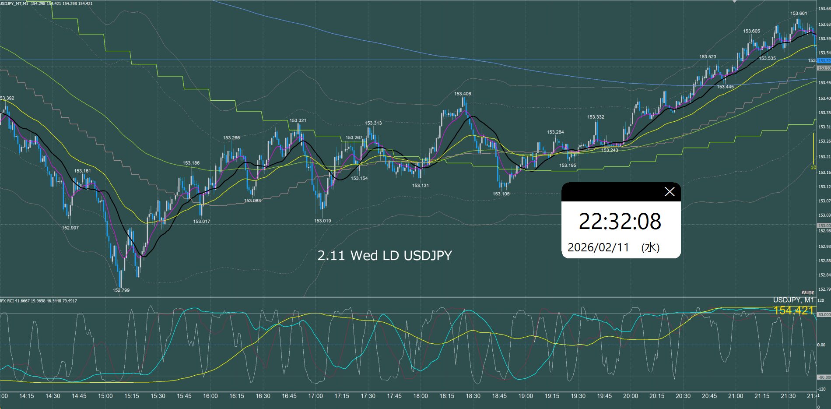831x409 pixels.
Task: Click the -80.000 level tag in RCI pane
Action: [x=824, y=377]
